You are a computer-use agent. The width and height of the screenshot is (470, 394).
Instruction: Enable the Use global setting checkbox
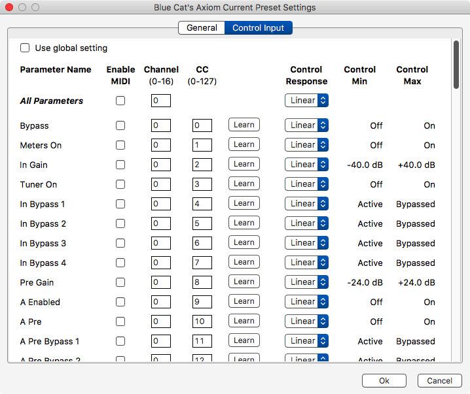(25, 48)
